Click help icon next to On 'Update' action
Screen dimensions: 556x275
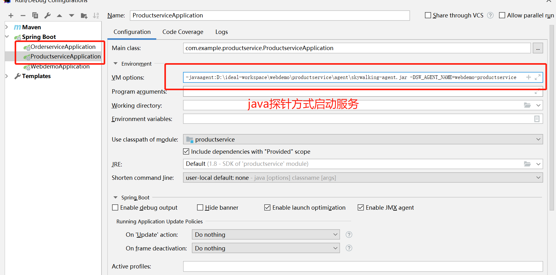pos(349,235)
